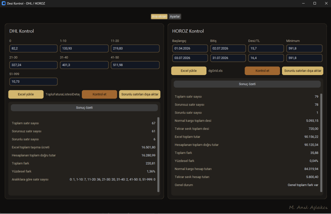Click the HOROZ Kontrol panel title

click(188, 31)
